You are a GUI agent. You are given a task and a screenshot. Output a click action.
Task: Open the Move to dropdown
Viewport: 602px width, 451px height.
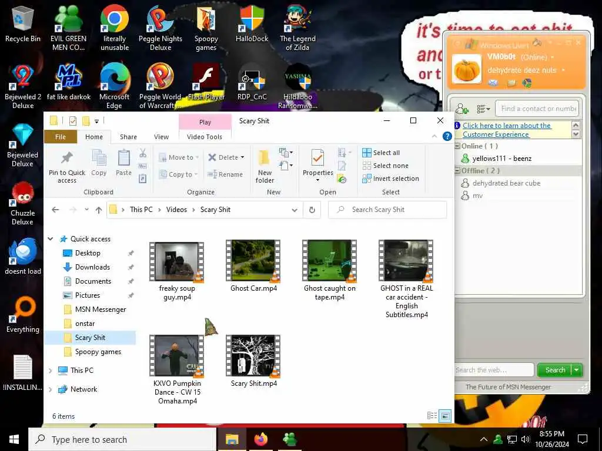click(178, 157)
